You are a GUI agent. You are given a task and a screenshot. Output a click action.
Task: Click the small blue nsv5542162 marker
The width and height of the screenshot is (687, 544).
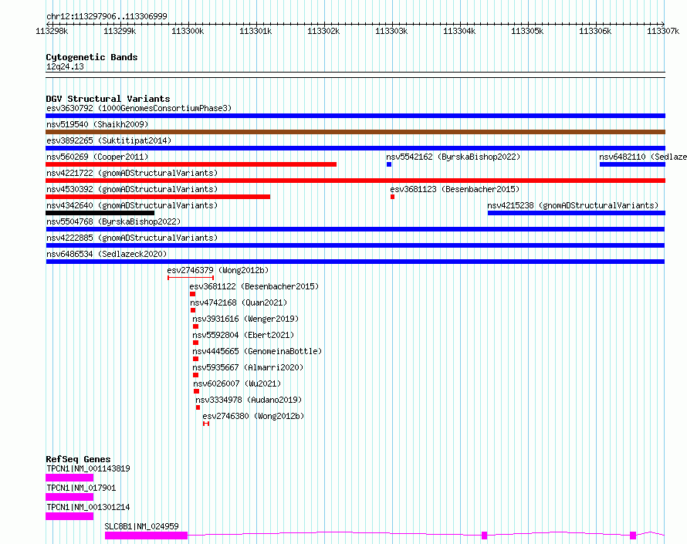pyautogui.click(x=389, y=164)
